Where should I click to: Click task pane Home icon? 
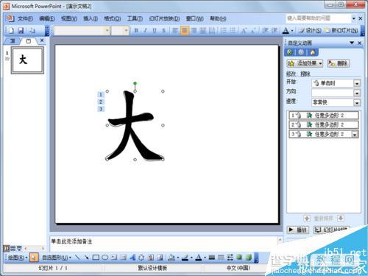[x=312, y=52]
